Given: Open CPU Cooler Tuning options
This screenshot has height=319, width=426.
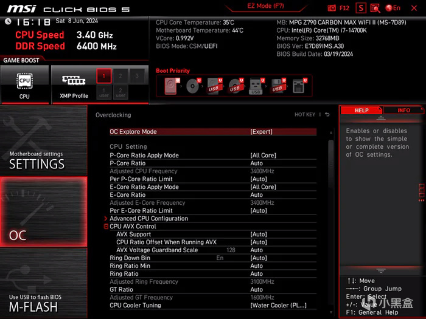Looking at the screenshot, I should [213, 305].
